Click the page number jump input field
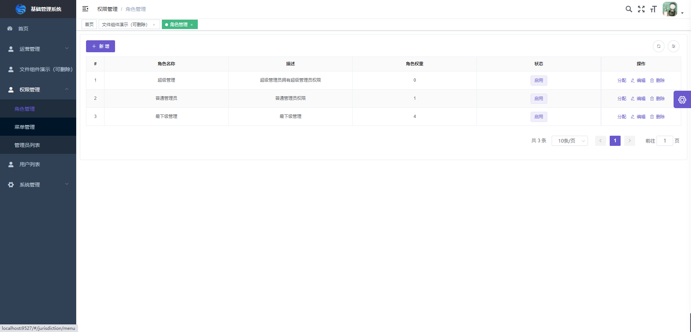The width and height of the screenshot is (691, 332). click(x=665, y=141)
